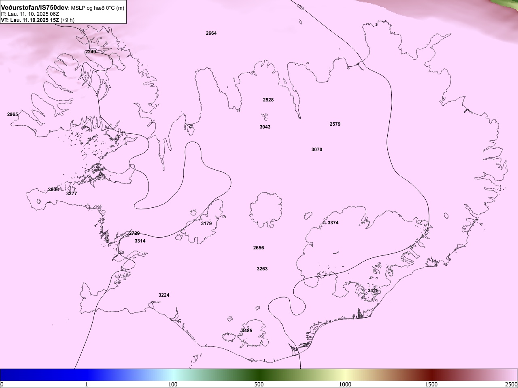Select the 3277 height value
This screenshot has height=388, width=518.
pos(72,194)
